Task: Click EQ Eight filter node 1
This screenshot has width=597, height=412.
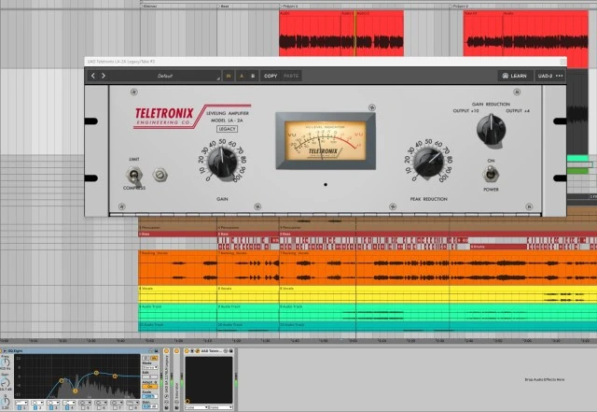Action: point(62,381)
